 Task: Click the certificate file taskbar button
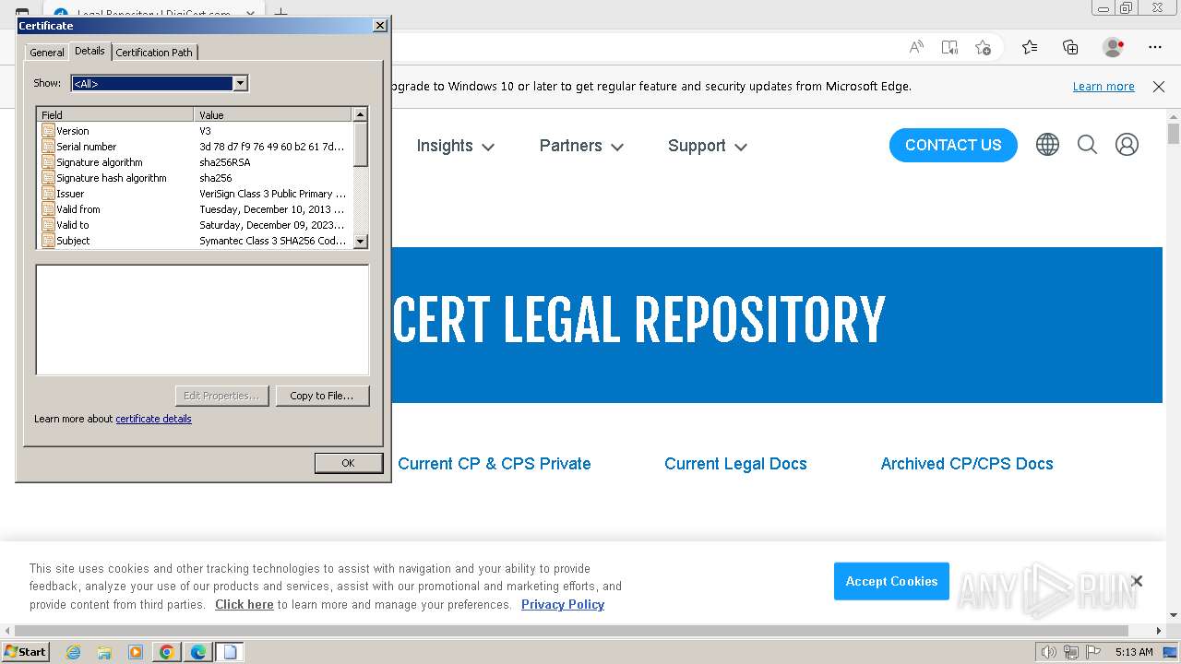point(230,652)
